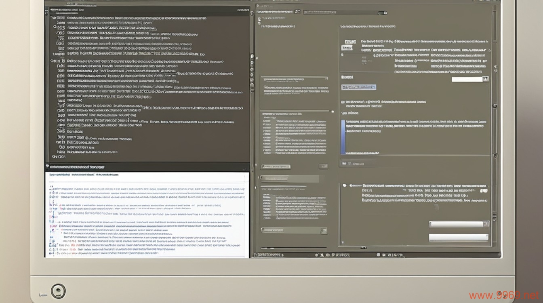Open dropdown button beside upper white input field
Image resolution: width=543 pixels, height=303 pixels.
tap(486, 79)
